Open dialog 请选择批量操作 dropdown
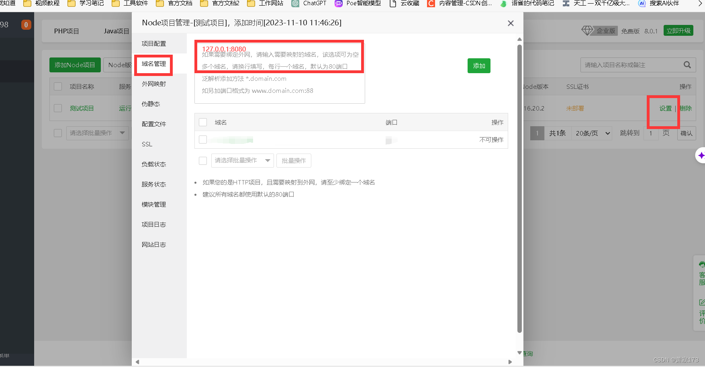The width and height of the screenshot is (705, 367). [243, 160]
